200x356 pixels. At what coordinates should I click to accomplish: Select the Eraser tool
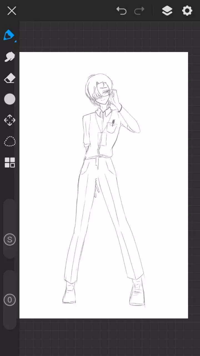point(10,78)
